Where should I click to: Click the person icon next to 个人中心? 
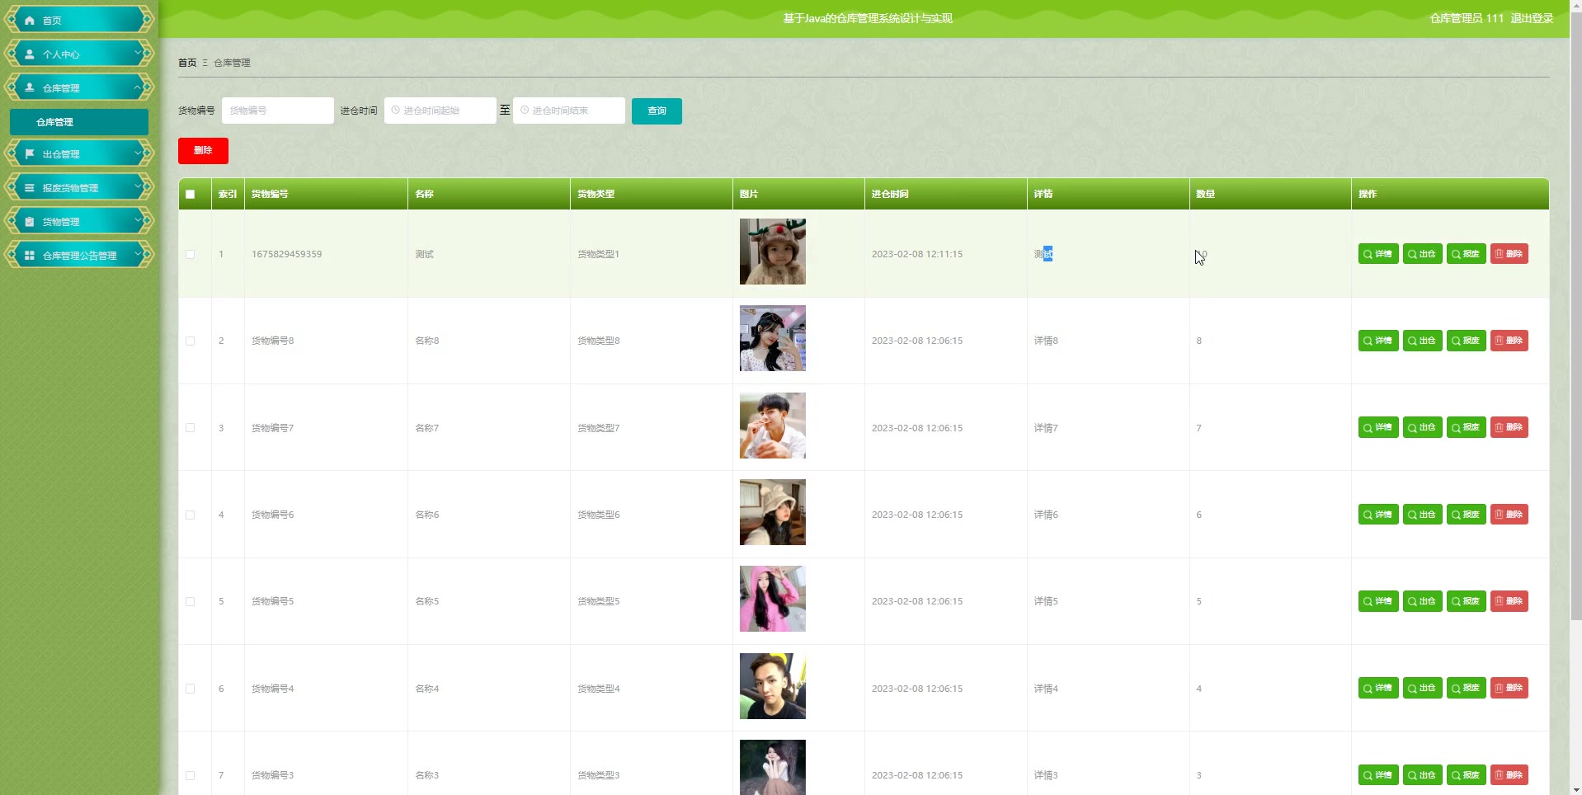point(30,54)
